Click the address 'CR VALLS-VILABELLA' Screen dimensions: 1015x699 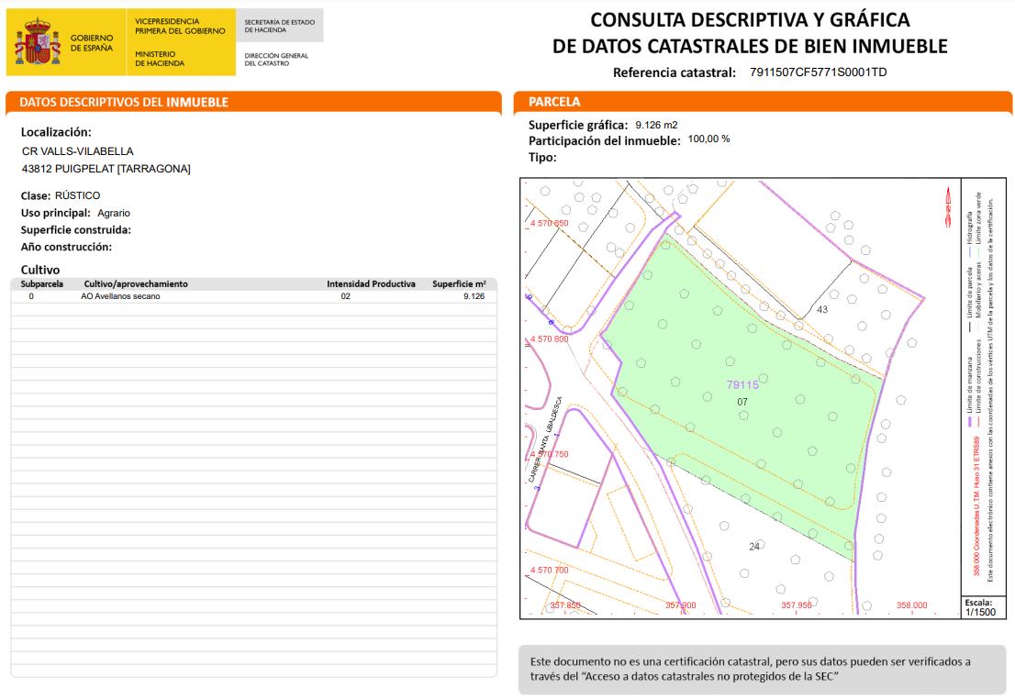(78, 151)
